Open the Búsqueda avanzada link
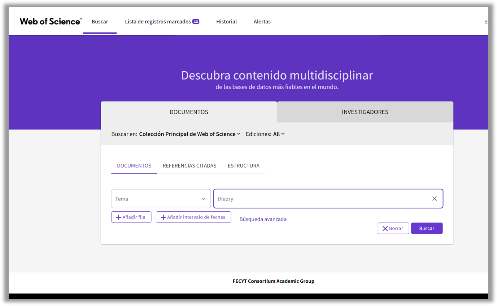The height and width of the screenshot is (306, 497). [263, 219]
